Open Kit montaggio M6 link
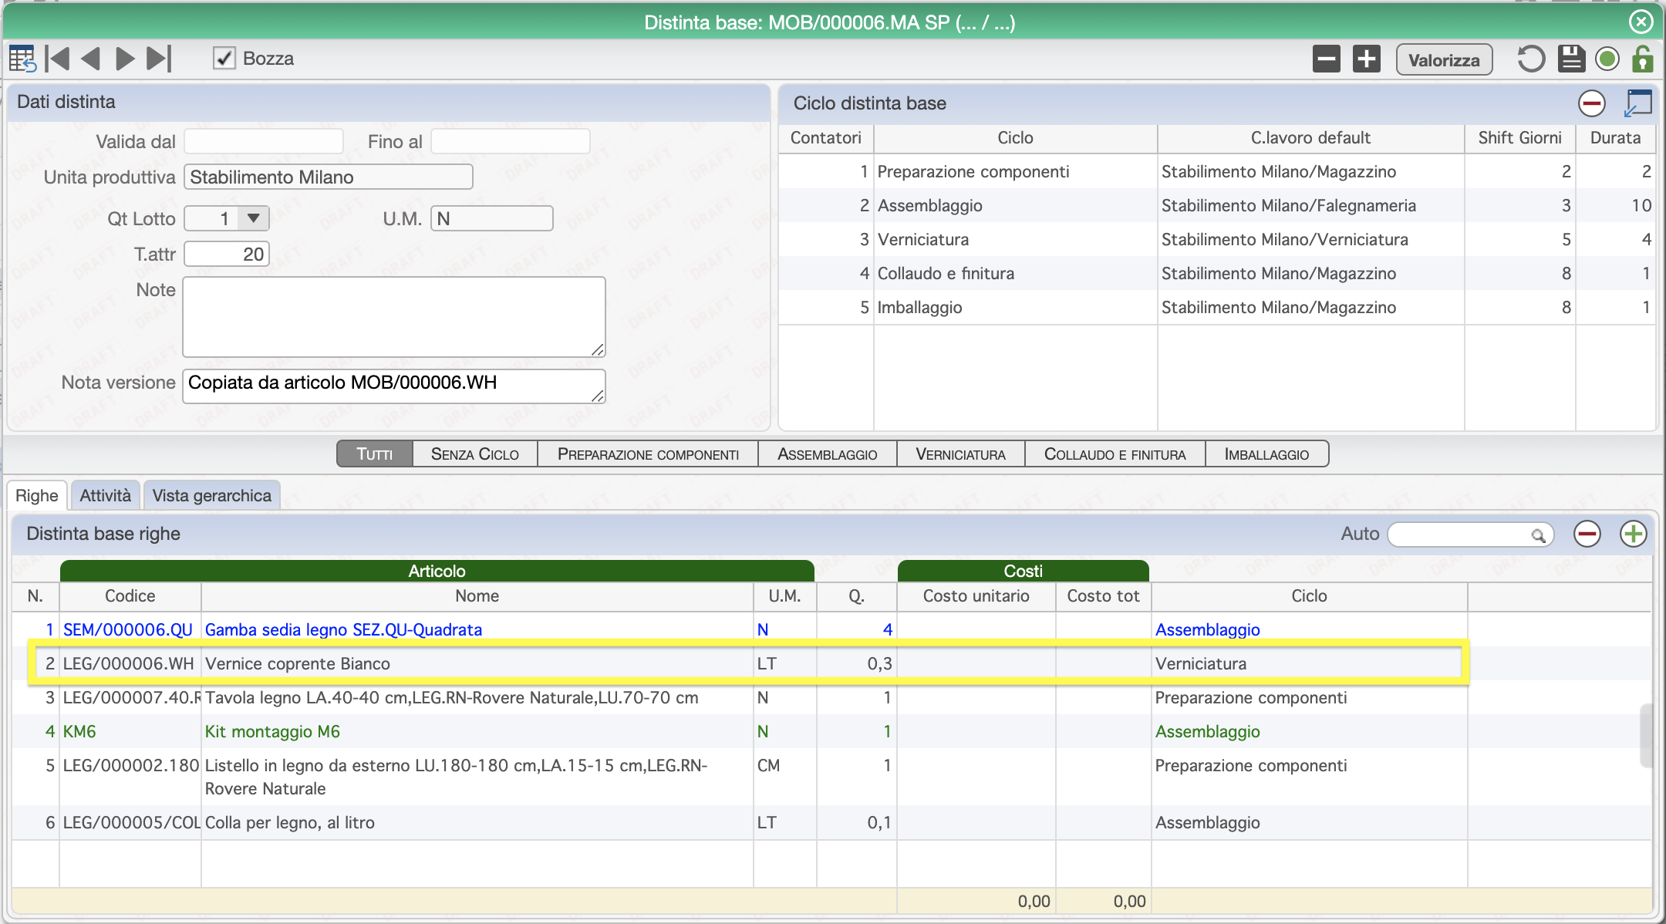Viewport: 1666px width, 924px height. [x=272, y=731]
